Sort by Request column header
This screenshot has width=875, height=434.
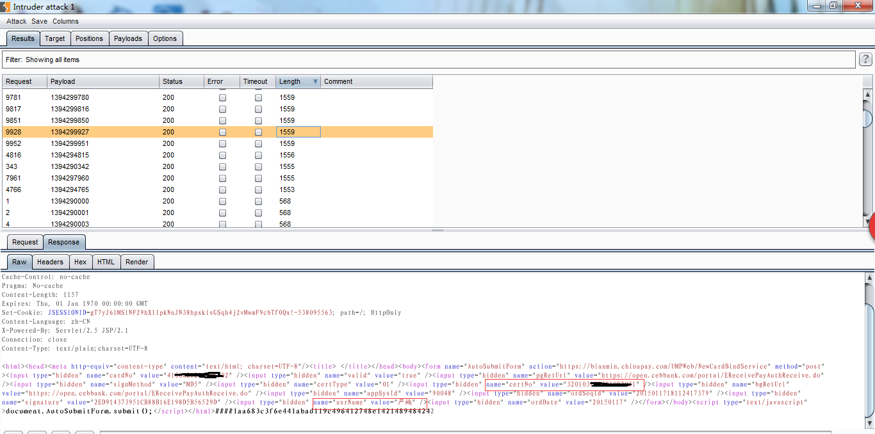24,81
